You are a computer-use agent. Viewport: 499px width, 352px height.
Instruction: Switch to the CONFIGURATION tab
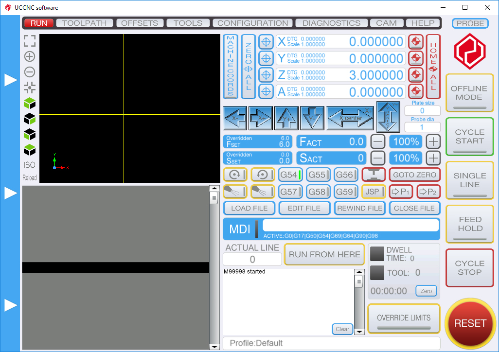(252, 23)
